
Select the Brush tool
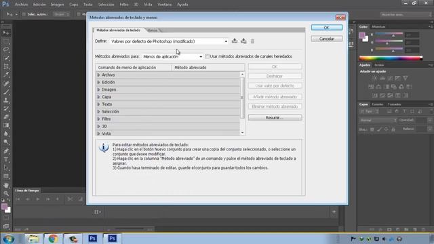(x=6, y=92)
